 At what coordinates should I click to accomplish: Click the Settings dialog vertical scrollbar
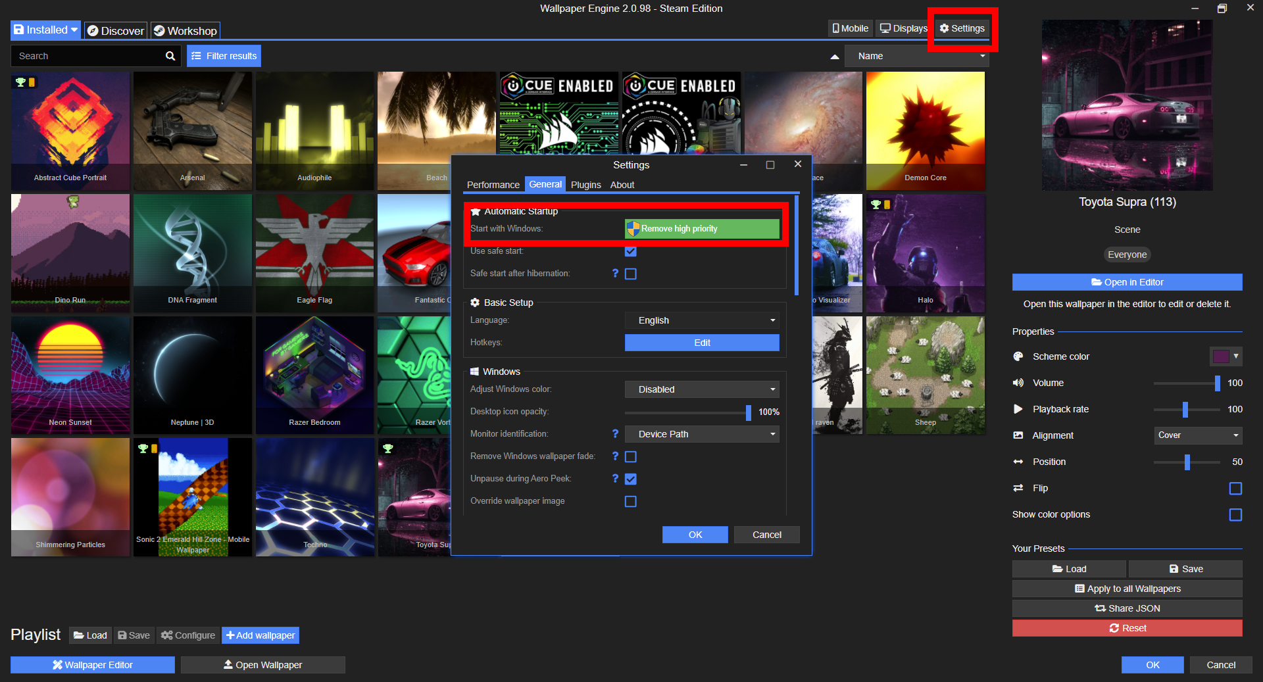tap(797, 245)
